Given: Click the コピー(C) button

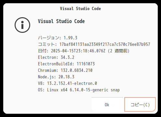Looking at the screenshot, I should pyautogui.click(x=140, y=105).
